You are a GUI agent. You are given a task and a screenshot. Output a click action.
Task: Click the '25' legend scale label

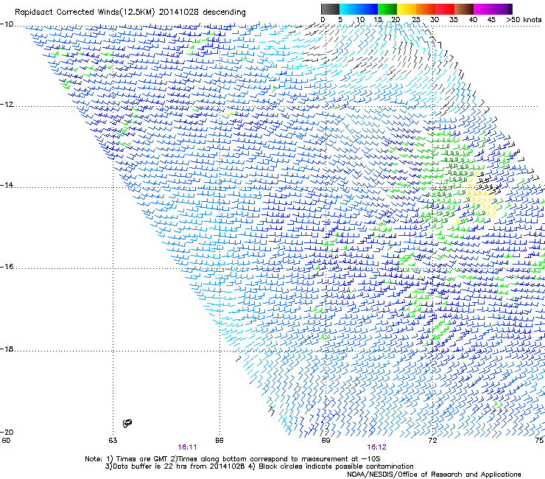[416, 20]
